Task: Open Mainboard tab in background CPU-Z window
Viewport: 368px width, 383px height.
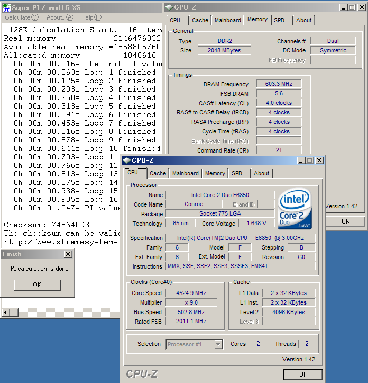Action: click(x=227, y=20)
